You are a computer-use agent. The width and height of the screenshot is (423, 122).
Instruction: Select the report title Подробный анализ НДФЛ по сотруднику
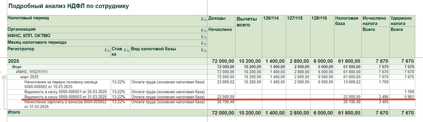coord(68,6)
